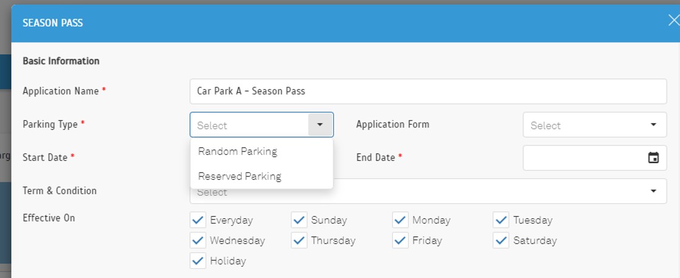The image size is (680, 278).
Task: Click the Parking Type Select field
Action: tap(249, 125)
